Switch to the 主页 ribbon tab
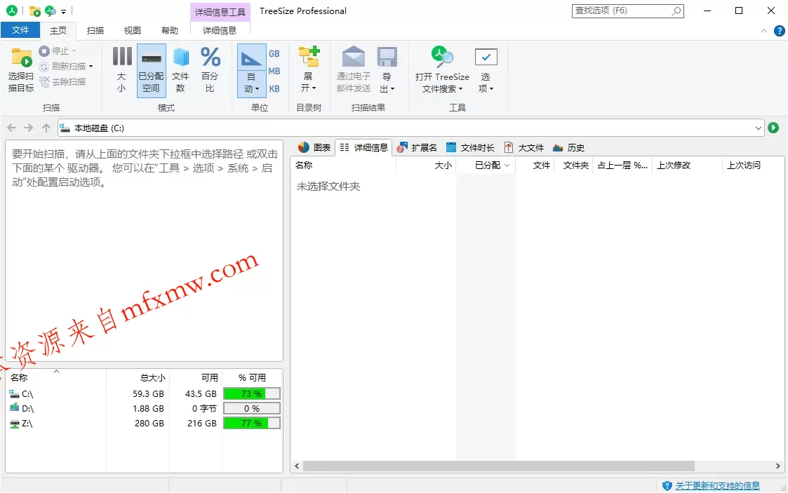Image resolution: width=788 pixels, height=493 pixels. pyautogui.click(x=58, y=31)
